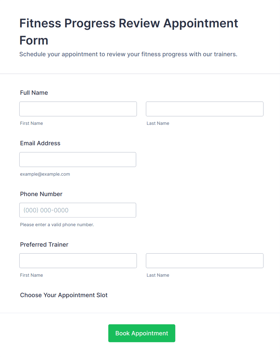Click the Preferred Trainer last name field

click(205, 260)
